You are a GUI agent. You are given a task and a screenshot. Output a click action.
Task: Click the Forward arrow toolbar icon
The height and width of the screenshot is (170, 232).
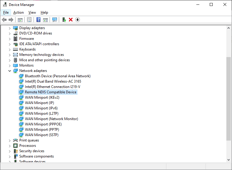[11, 20]
